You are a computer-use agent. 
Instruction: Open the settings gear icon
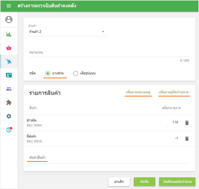coord(9,116)
